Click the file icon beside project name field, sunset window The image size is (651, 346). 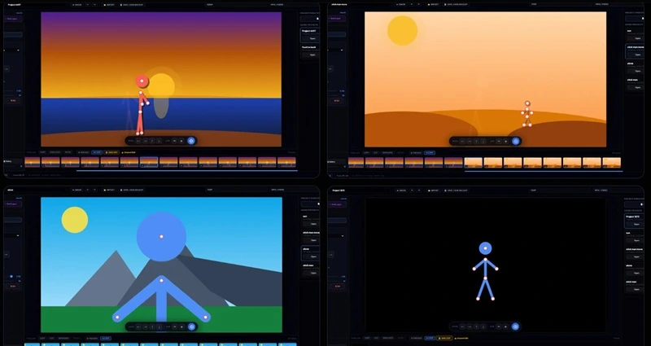pos(317,19)
